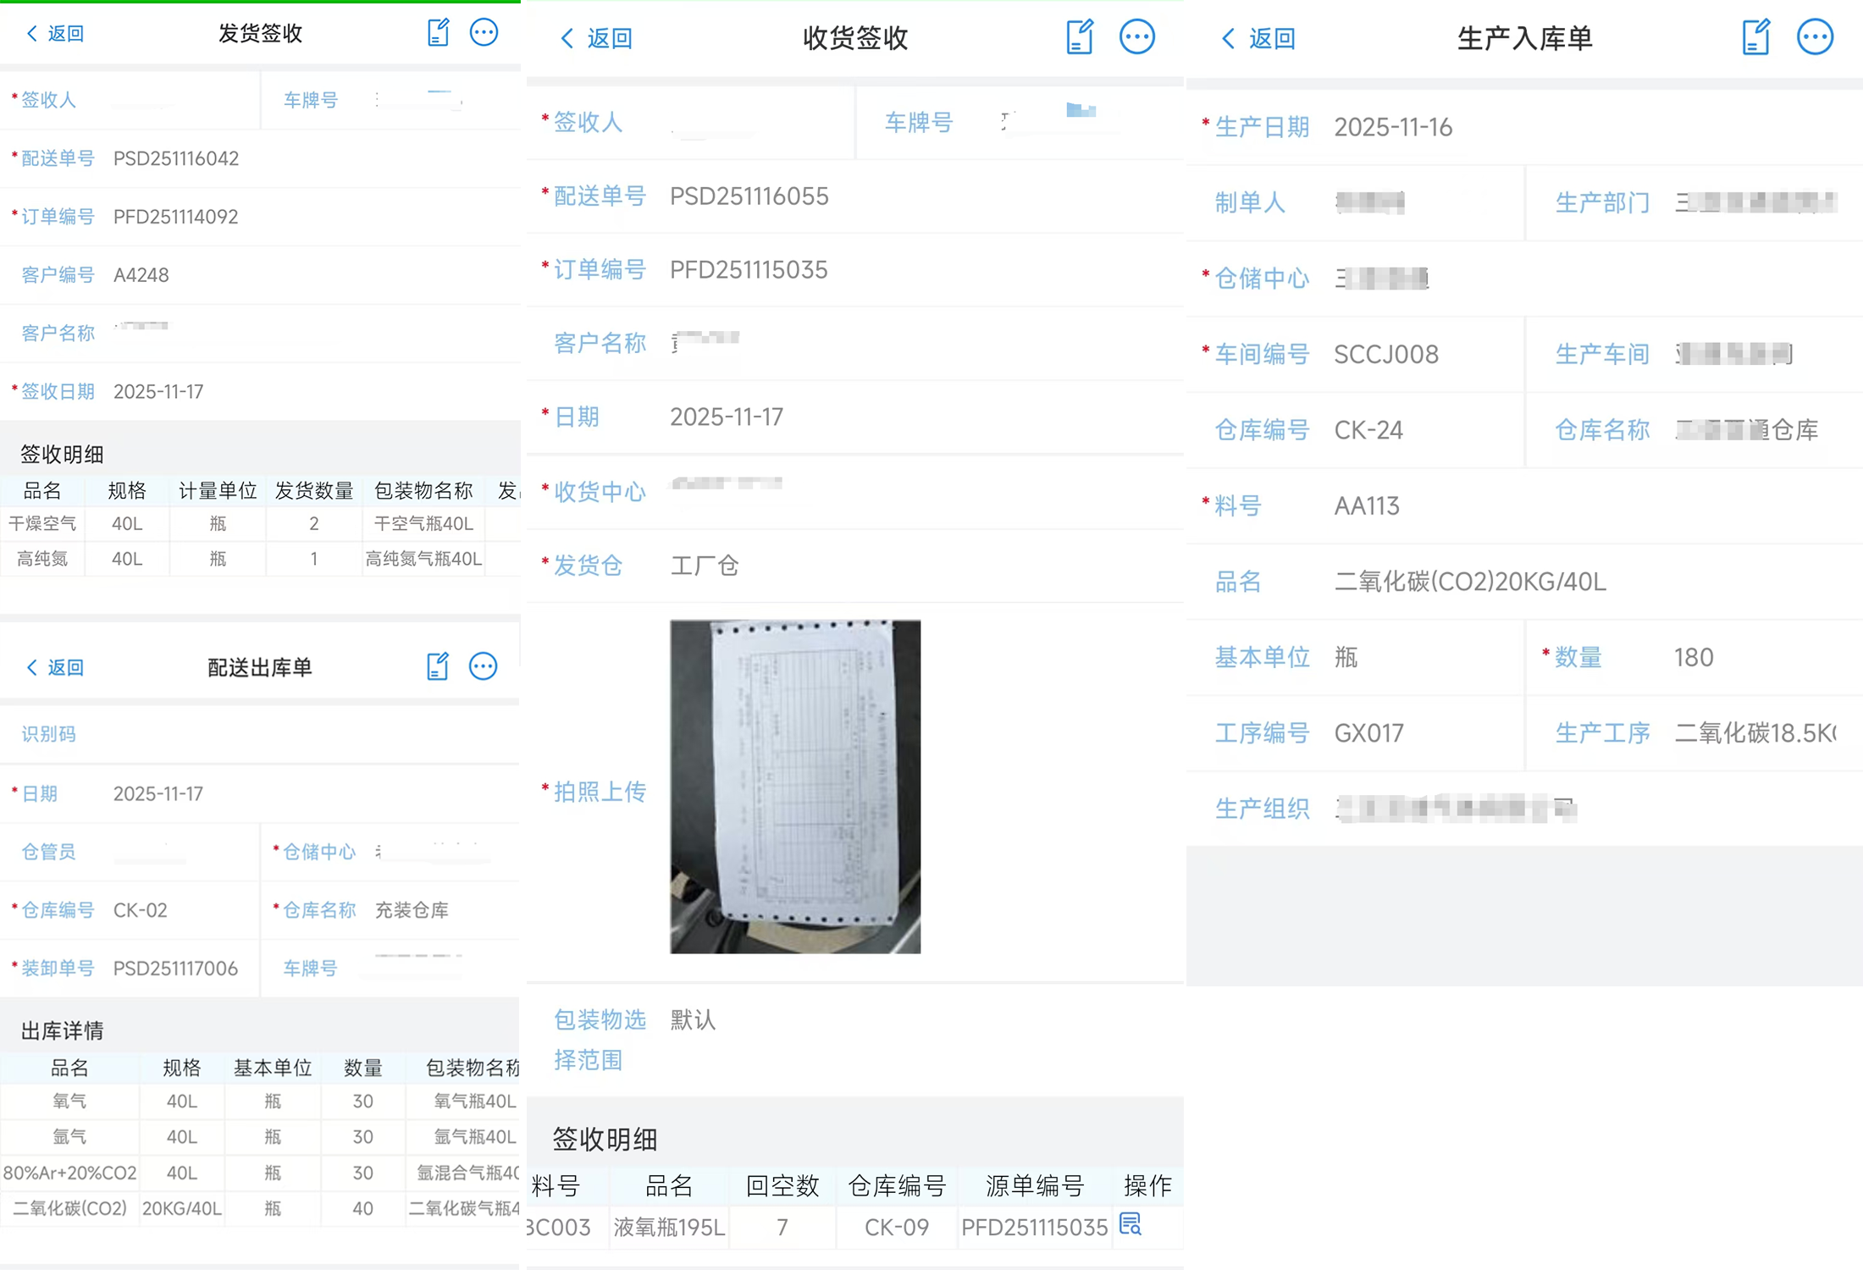
Task: View the uploaded receipt photo
Action: [794, 786]
